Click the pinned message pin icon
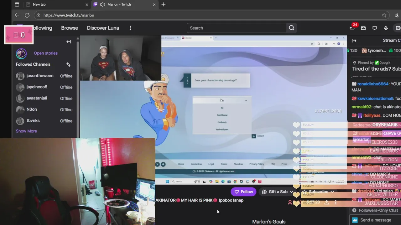The image size is (401, 225). [355, 62]
